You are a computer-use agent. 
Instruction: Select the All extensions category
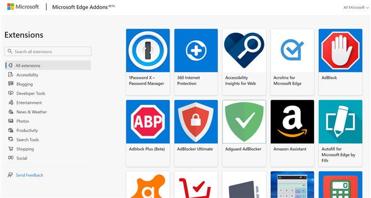(x=48, y=66)
